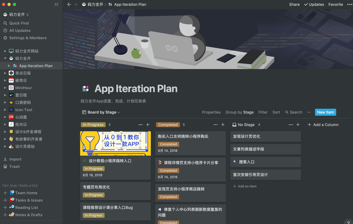
Task: Open No Stage column options menu
Action: point(291,125)
